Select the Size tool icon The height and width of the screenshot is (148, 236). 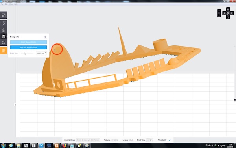[x=4, y=15]
